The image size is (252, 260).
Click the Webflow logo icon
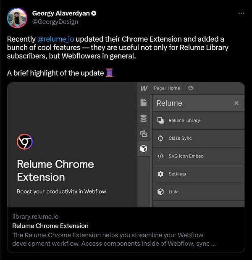pyautogui.click(x=144, y=88)
